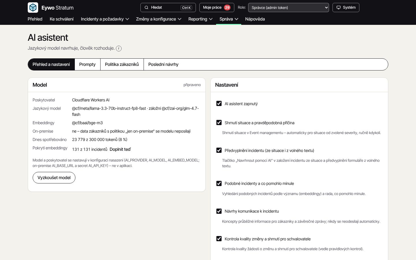The height and width of the screenshot is (260, 416).
Task: Switch to the Prompty tab
Action: point(87,64)
